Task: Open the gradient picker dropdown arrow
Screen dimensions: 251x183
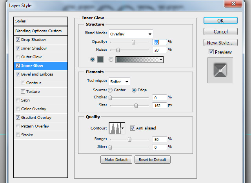Action: pyautogui.click(x=161, y=59)
